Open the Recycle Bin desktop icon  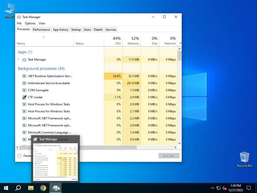244,160
